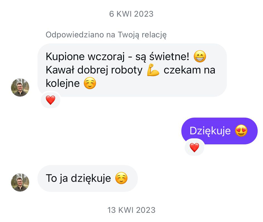Click the word kolejne in the first message

click(63, 83)
